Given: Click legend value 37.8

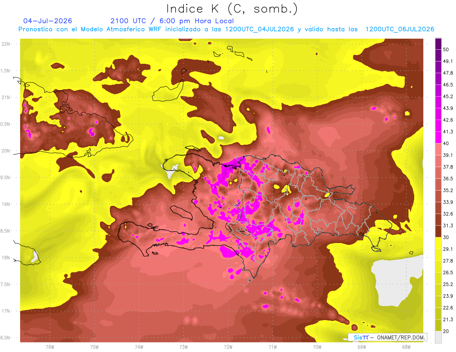Looking at the screenshot, I should (x=448, y=167).
